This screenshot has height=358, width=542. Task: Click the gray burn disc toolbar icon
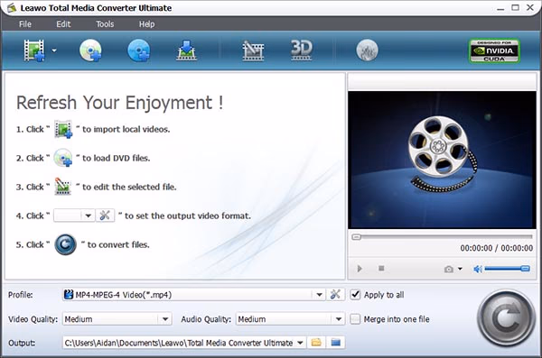[367, 50]
